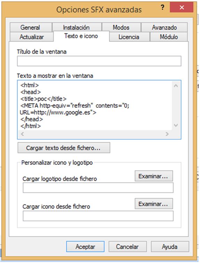Click inside the HTML text area
This screenshot has height=263, width=200.
pos(95,106)
